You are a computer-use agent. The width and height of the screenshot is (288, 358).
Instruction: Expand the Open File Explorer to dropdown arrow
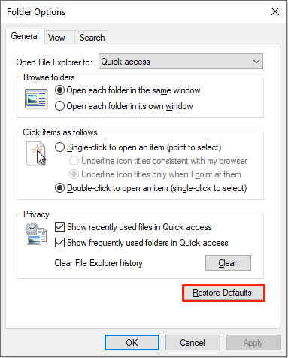(256, 62)
